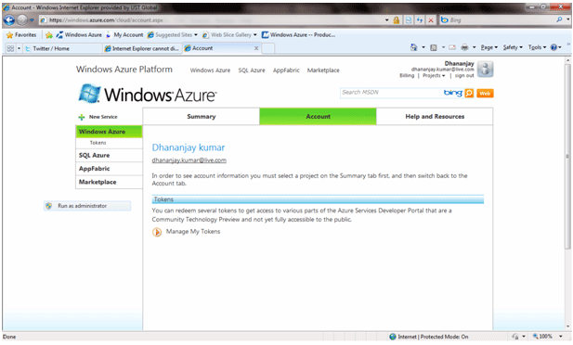Image resolution: width=573 pixels, height=345 pixels.
Task: Stop loading with the red X icon
Action: pyautogui.click(x=431, y=20)
